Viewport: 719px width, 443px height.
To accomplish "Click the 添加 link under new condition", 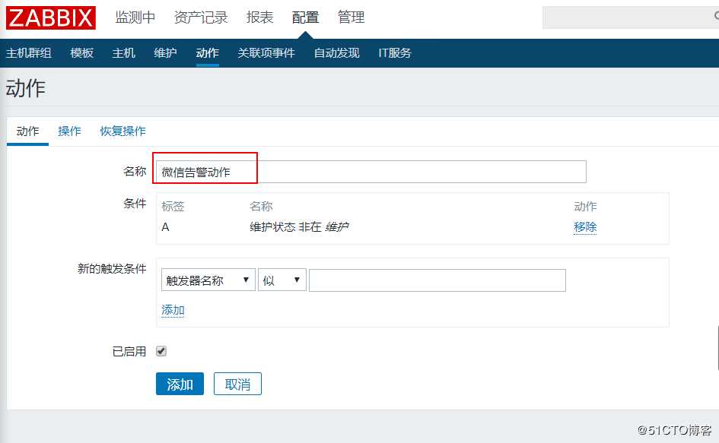I will 173,310.
